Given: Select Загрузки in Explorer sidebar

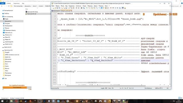Looking at the screenshot, I should coord(7,23).
